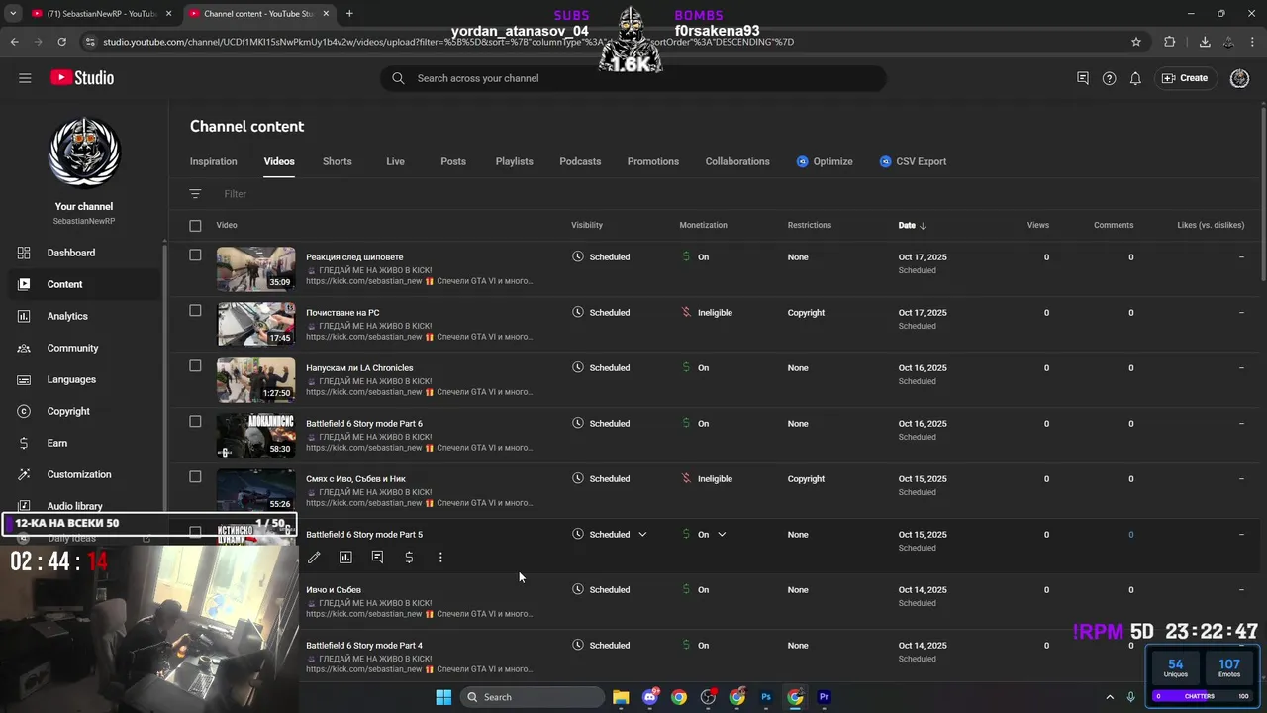
Task: Open the account avatar menu
Action: click(x=1239, y=78)
